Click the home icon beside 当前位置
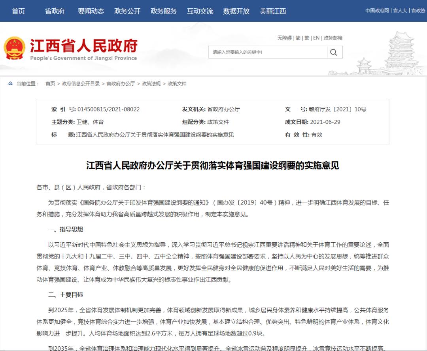 tap(10, 83)
